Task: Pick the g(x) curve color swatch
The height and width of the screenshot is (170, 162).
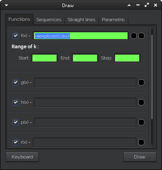Action: coord(141,83)
